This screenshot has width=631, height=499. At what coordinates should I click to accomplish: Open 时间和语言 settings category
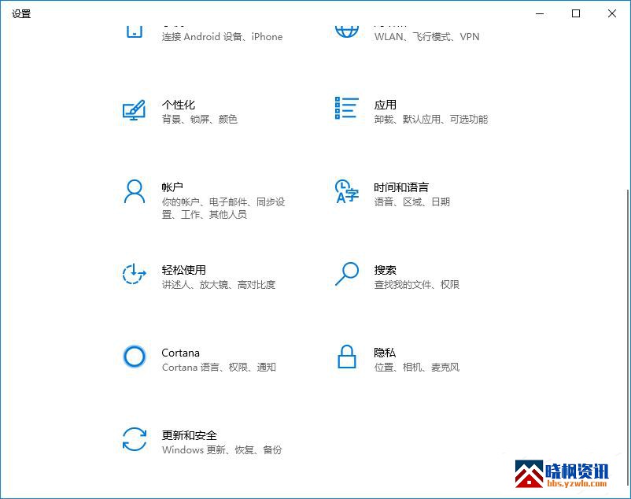click(x=401, y=187)
